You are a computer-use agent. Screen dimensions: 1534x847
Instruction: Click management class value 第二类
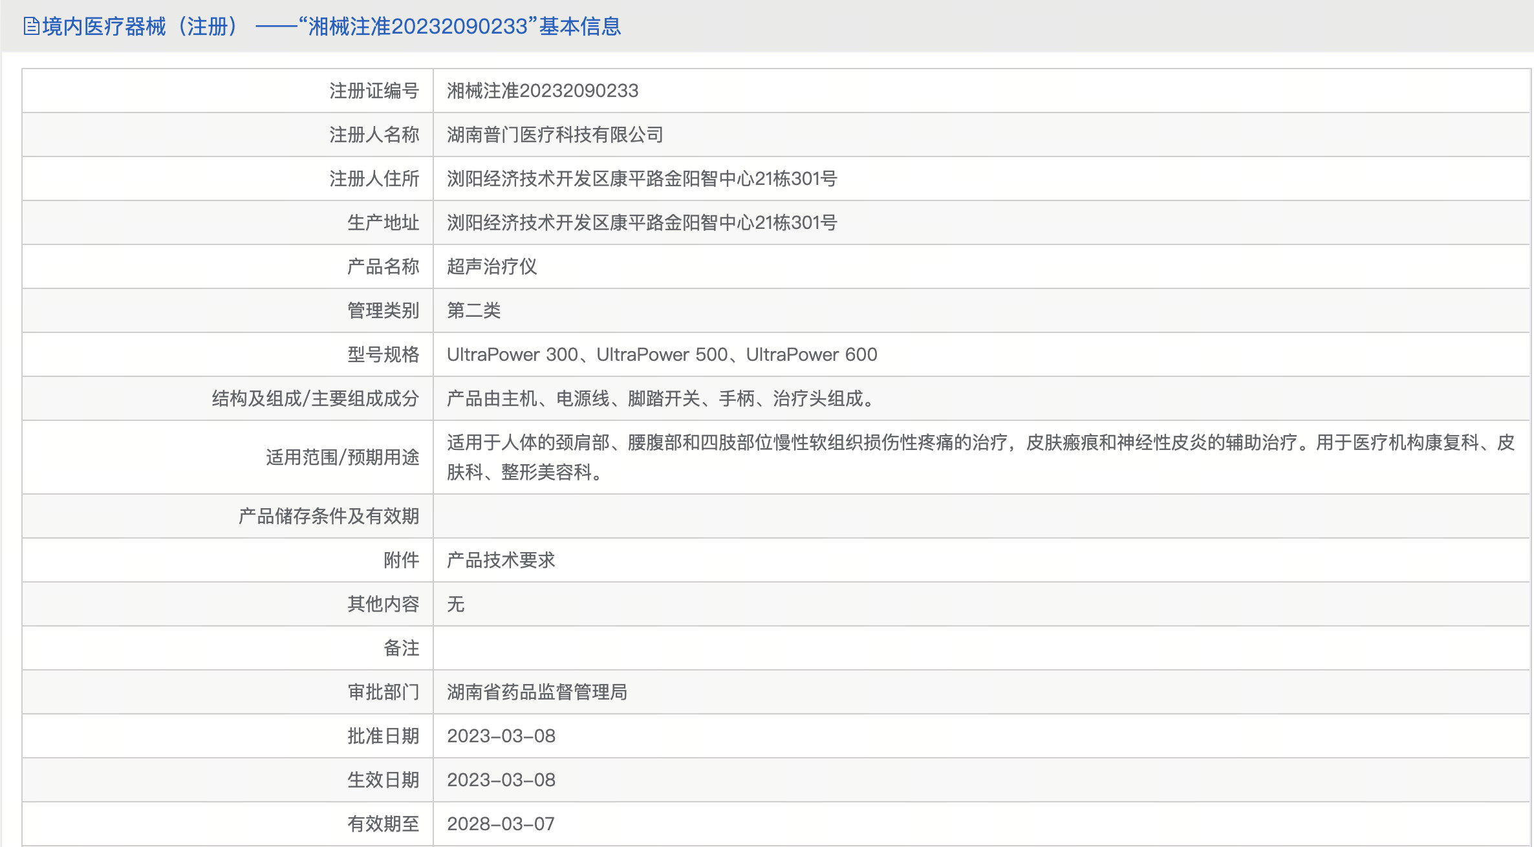click(474, 310)
